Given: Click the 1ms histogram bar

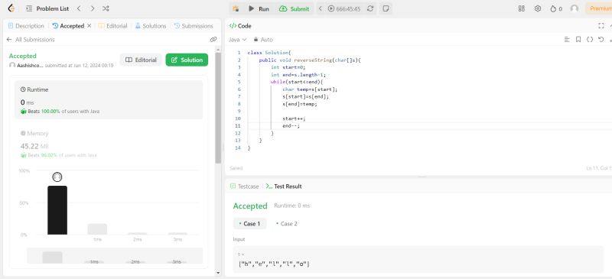Looking at the screenshot, I should click(x=97, y=229).
